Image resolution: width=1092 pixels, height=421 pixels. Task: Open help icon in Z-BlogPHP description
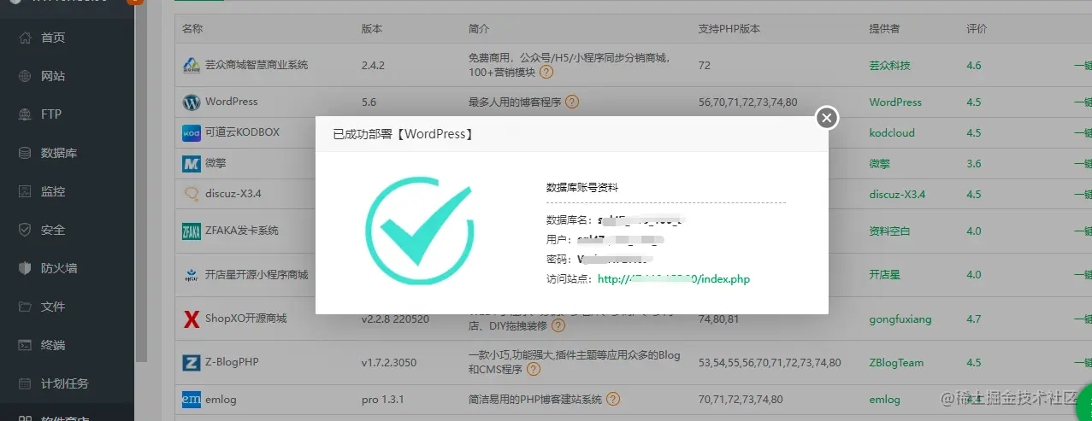tap(534, 370)
